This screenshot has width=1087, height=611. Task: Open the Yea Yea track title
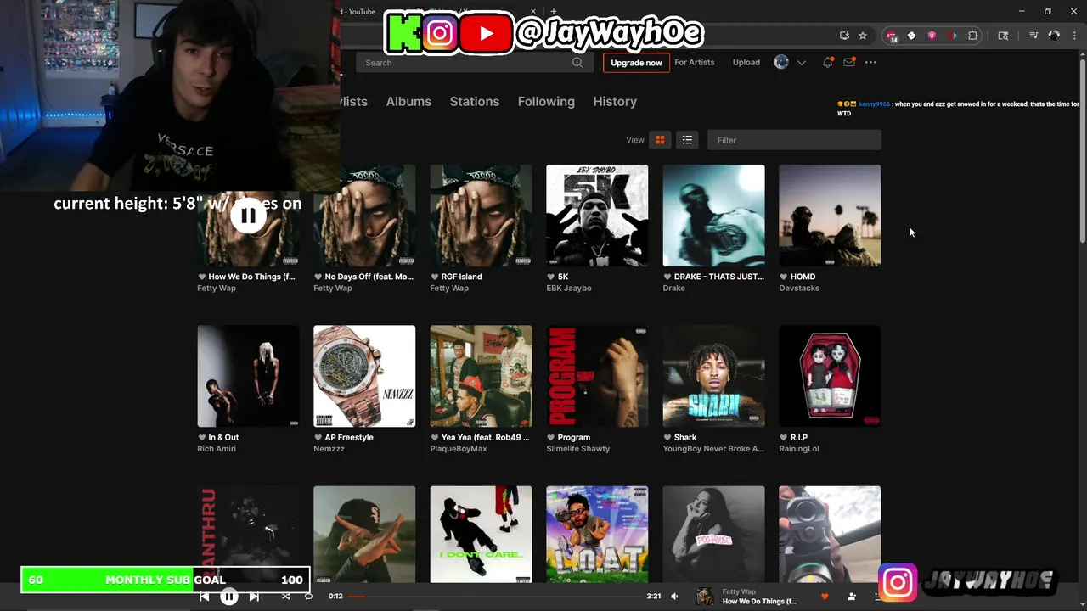point(486,438)
